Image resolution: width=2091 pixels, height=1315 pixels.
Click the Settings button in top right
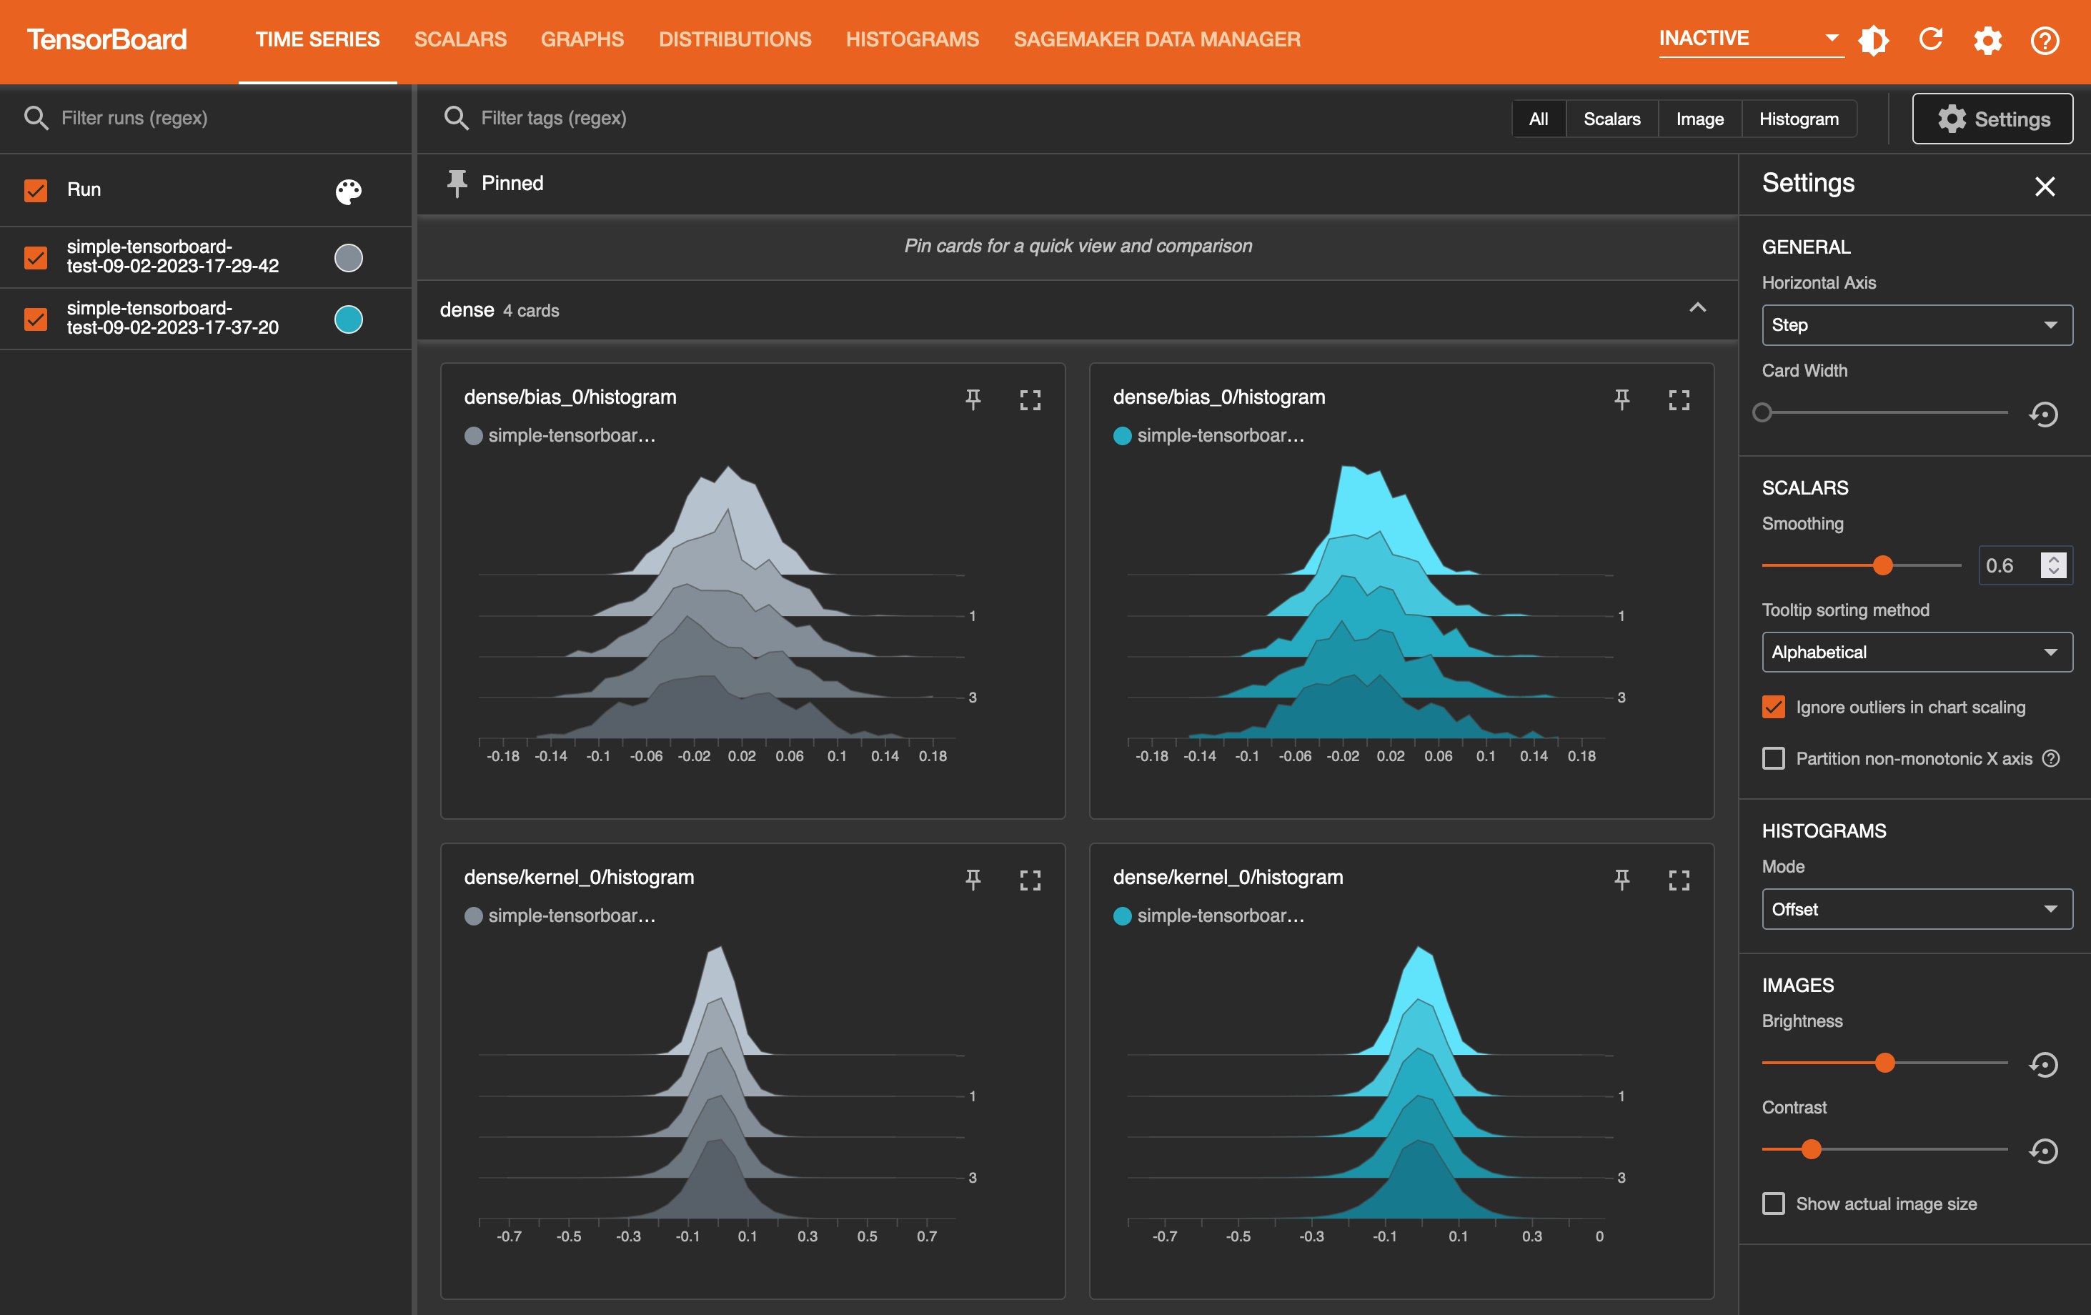[1991, 116]
